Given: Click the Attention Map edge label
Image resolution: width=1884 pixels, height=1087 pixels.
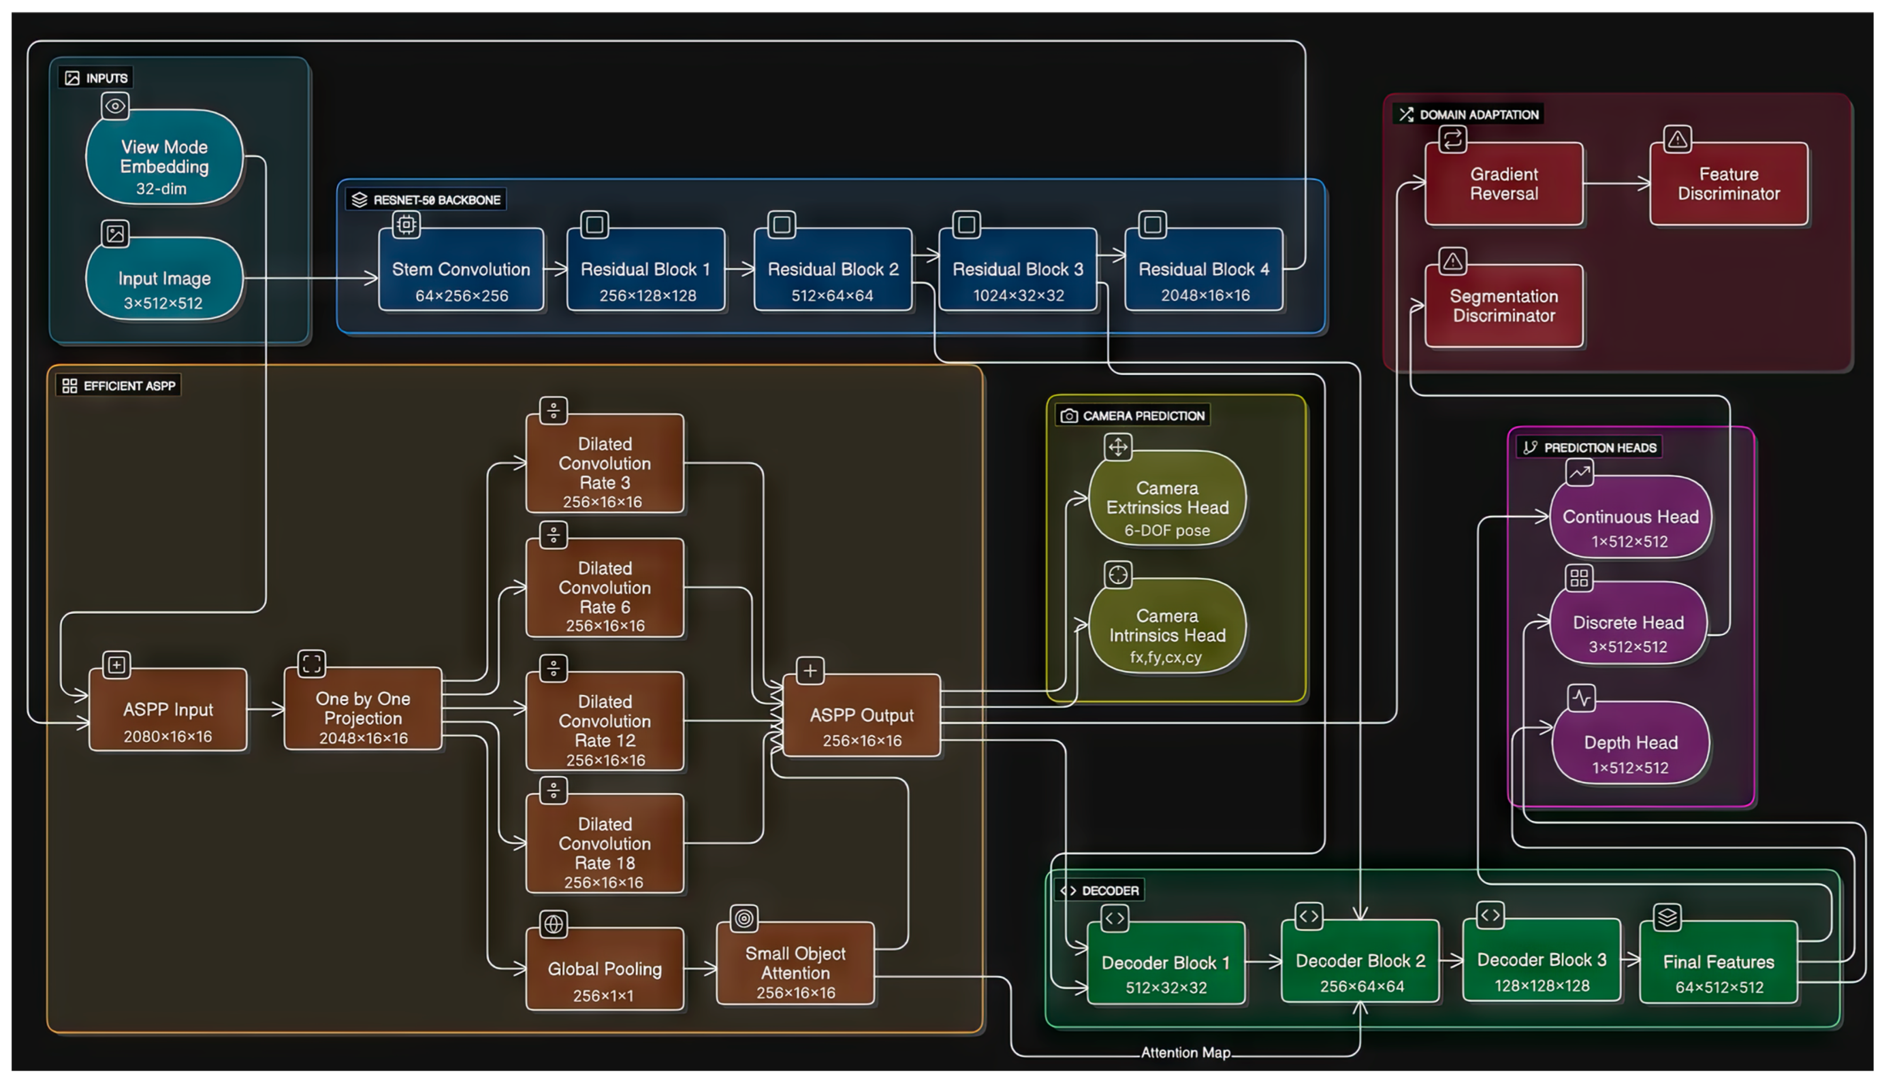Looking at the screenshot, I should pyautogui.click(x=1185, y=1053).
